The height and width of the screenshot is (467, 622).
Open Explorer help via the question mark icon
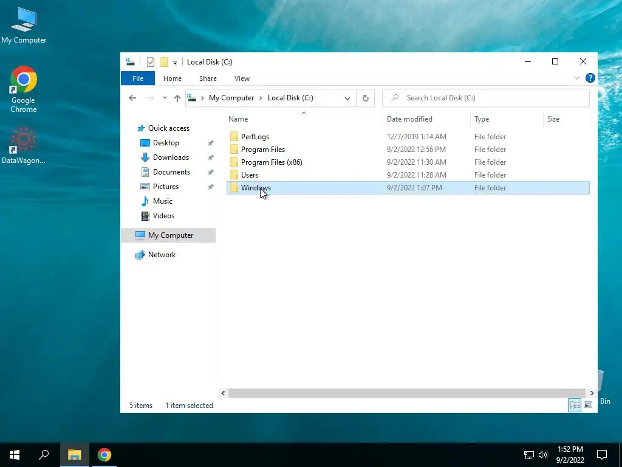coord(590,78)
